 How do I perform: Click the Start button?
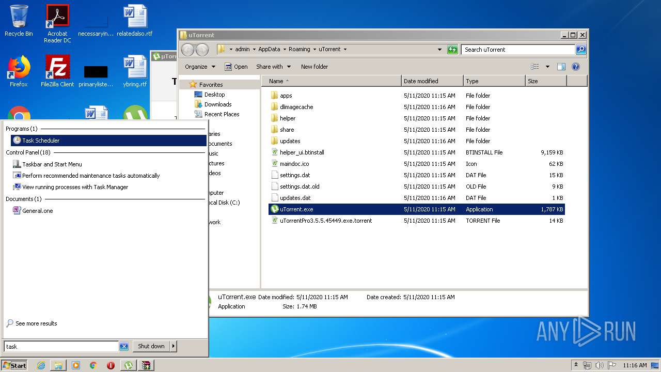coord(14,365)
